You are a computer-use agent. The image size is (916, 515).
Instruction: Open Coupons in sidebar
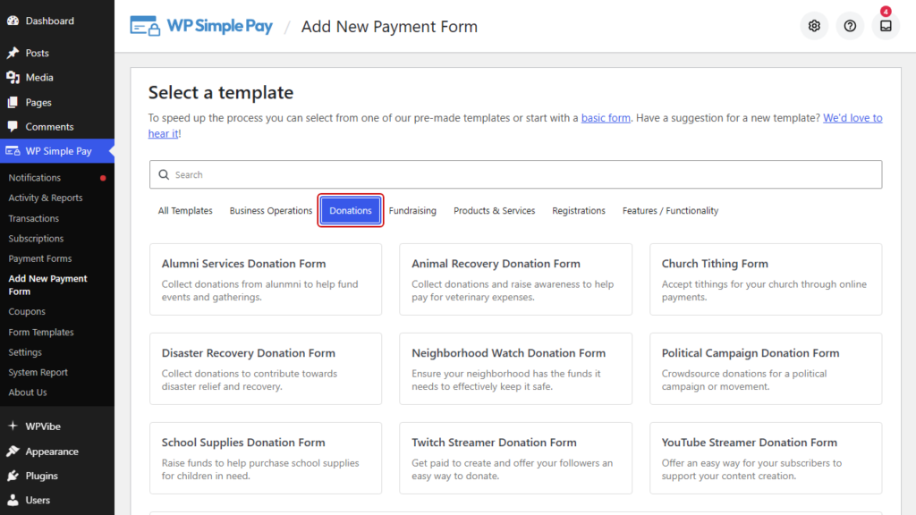(x=27, y=312)
